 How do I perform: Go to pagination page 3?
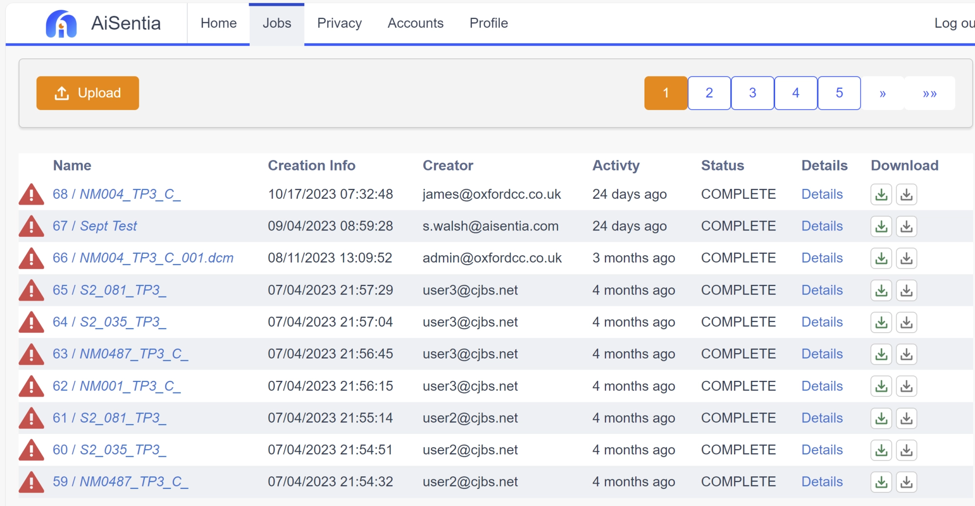(753, 93)
